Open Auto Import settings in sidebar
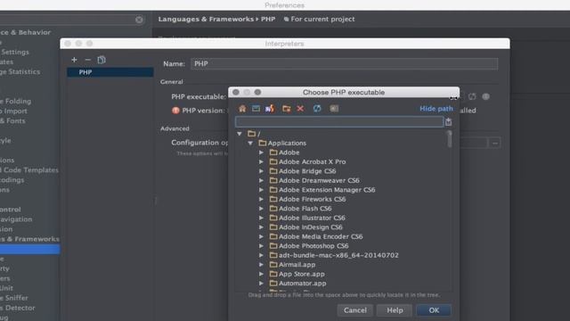 (13, 111)
